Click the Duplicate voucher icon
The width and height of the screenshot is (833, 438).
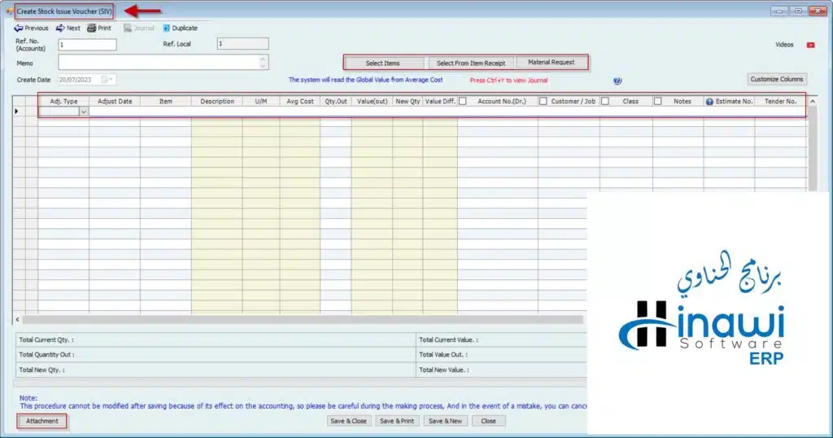pos(179,28)
